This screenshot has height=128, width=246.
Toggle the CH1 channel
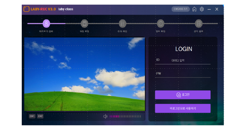(32, 116)
